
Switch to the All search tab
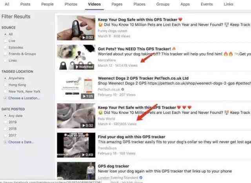[x=7, y=4]
